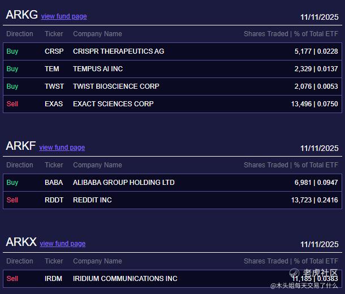Click the ARKF date 11/11/2025
This screenshot has width=345, height=294.
coord(320,149)
